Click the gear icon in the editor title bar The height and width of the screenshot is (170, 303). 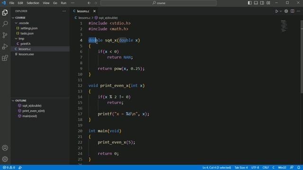tap(286, 11)
